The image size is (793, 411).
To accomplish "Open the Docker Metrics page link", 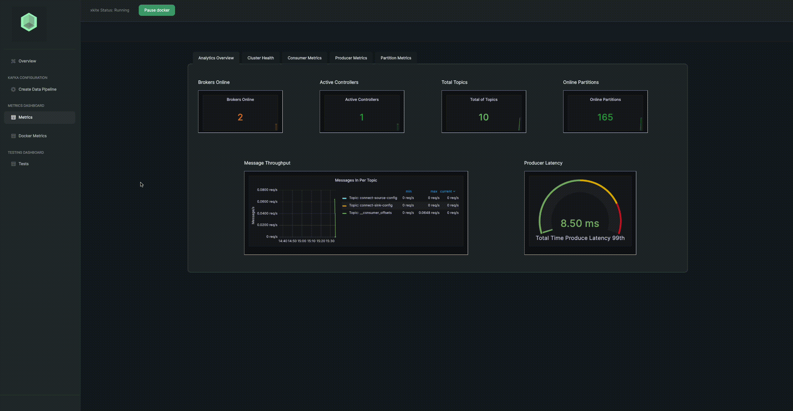I will [32, 136].
